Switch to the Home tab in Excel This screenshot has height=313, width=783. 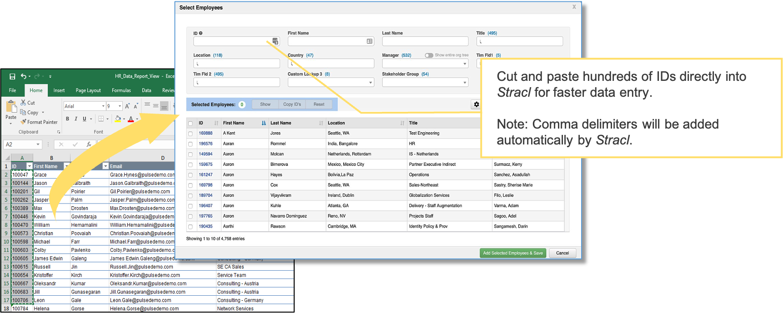[x=36, y=90]
